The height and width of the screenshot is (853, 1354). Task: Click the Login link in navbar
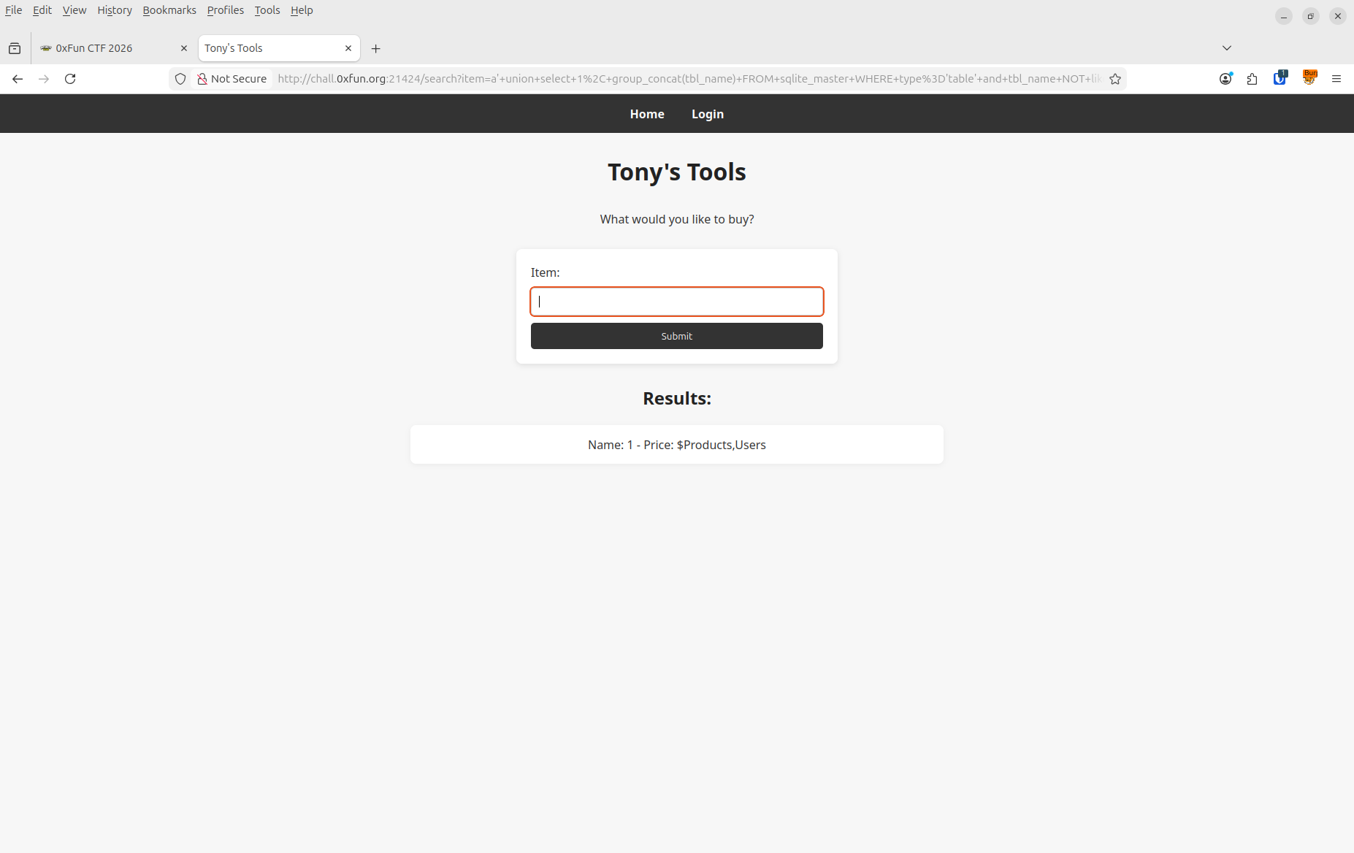point(707,114)
